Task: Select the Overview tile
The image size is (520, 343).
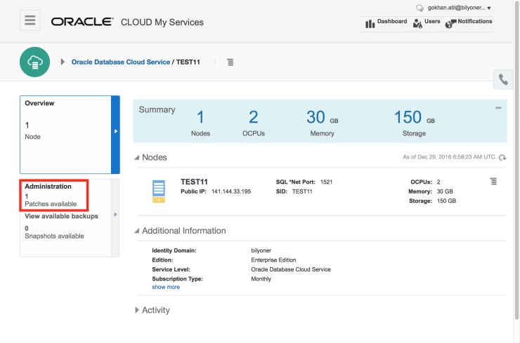Action: (67, 133)
